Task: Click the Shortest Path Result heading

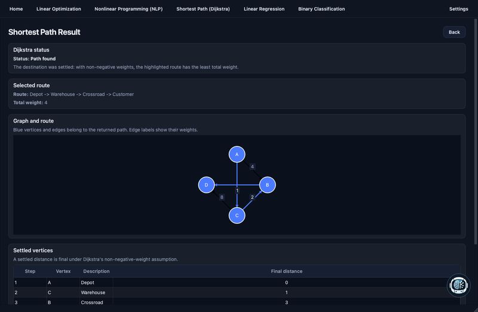Action: pyautogui.click(x=44, y=32)
